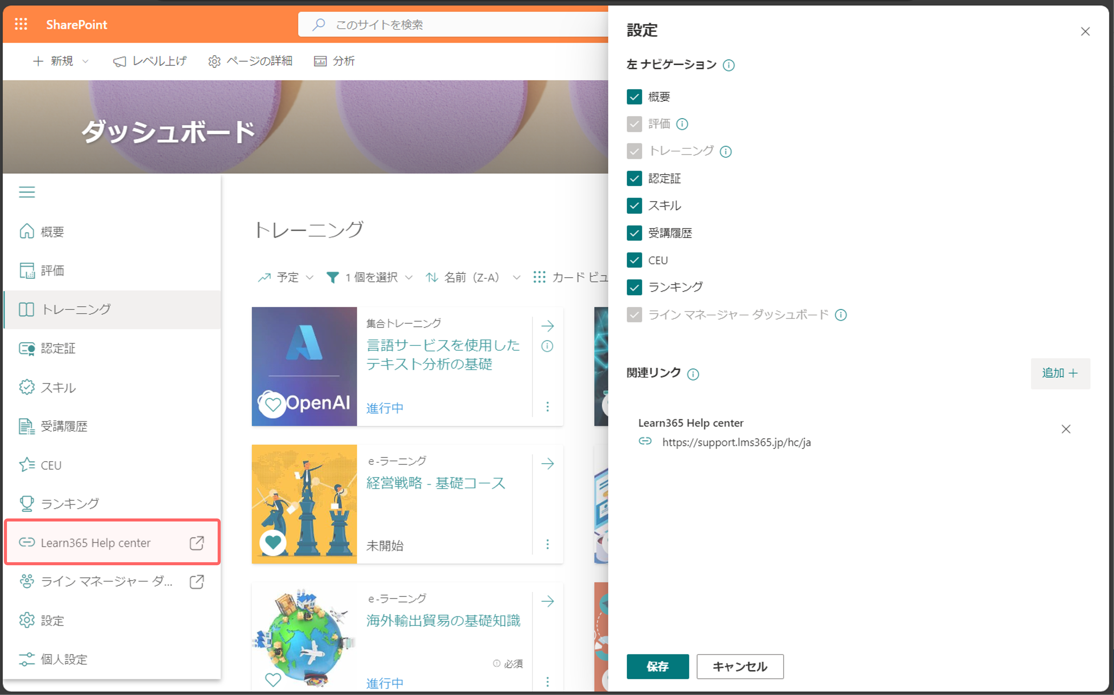This screenshot has width=1114, height=695.
Task: Click the キャンセル button
Action: [740, 667]
